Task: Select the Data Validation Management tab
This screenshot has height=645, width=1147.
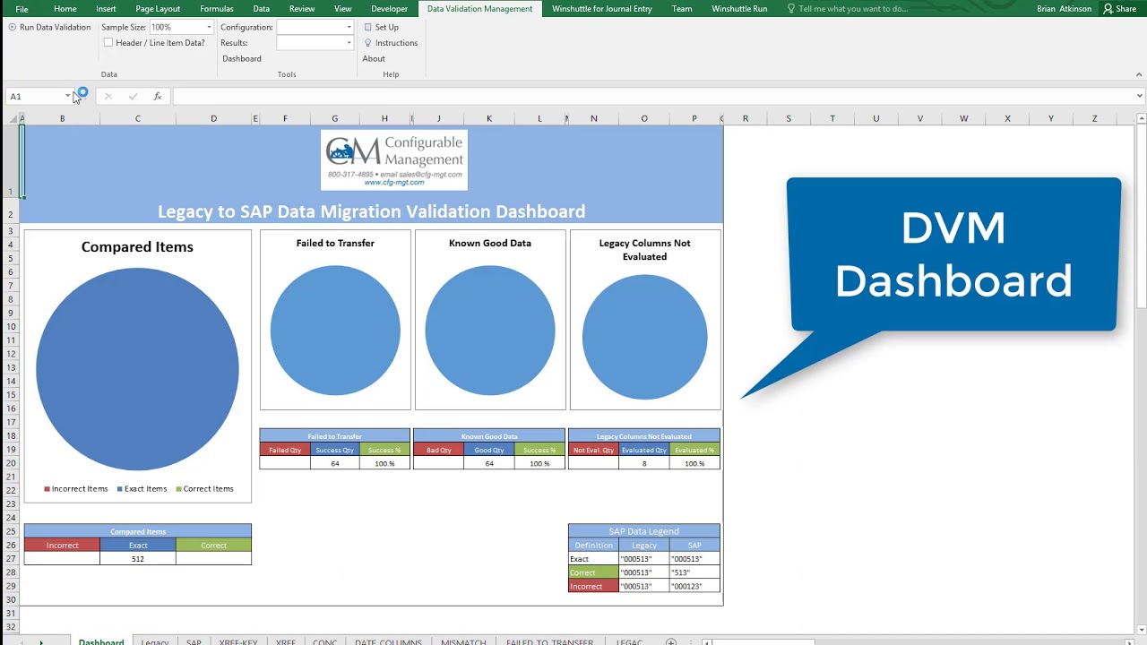Action: coord(479,8)
